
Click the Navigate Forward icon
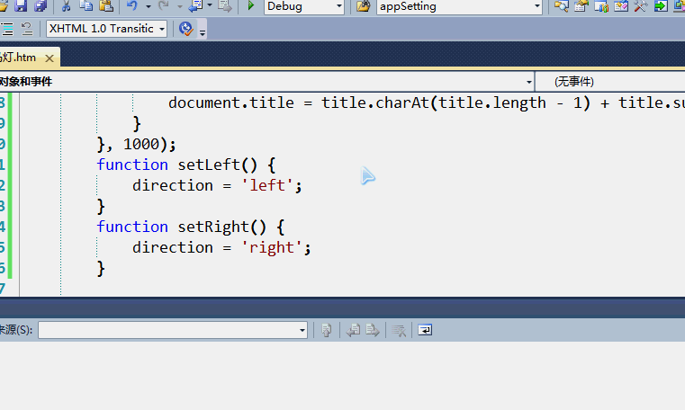pos(225,5)
